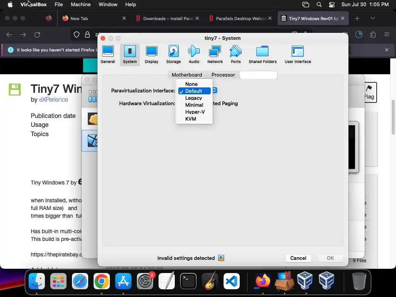This screenshot has width=396, height=297.
Task: Click the site padlock icon
Action: (x=87, y=34)
